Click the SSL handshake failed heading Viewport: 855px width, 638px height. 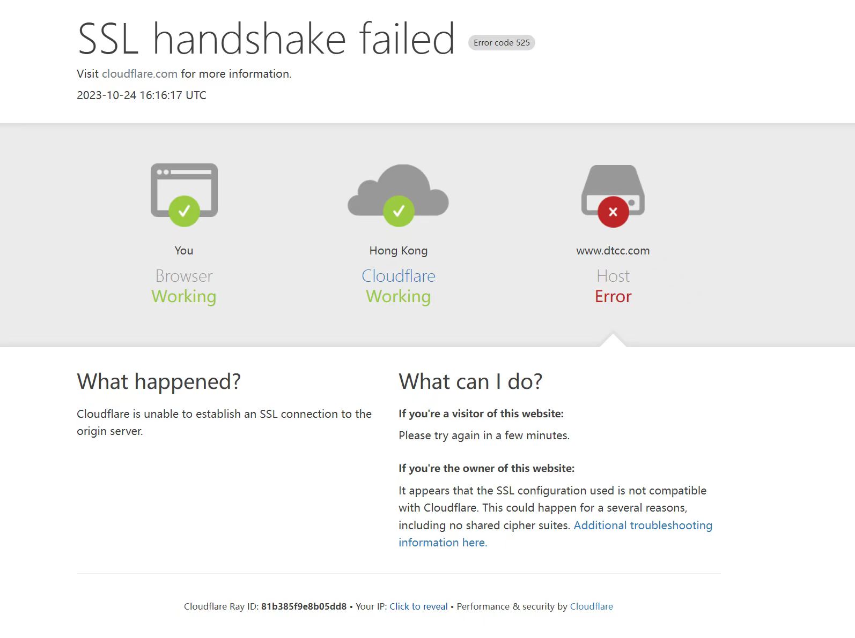click(x=266, y=39)
